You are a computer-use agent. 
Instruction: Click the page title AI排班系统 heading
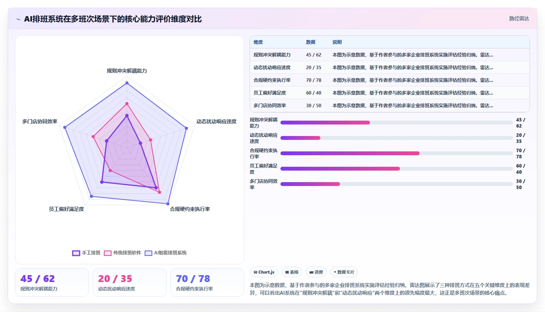tap(113, 19)
